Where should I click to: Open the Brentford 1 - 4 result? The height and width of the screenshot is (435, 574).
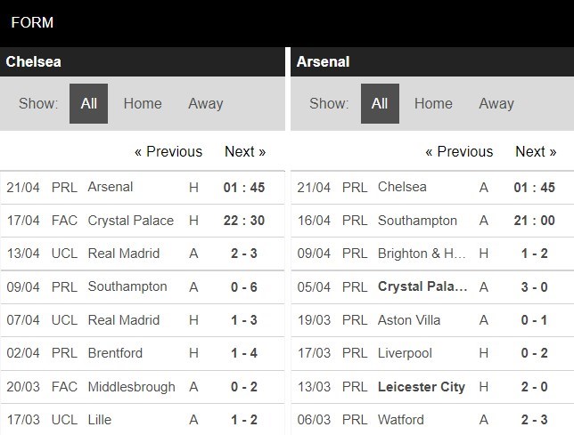(143, 353)
